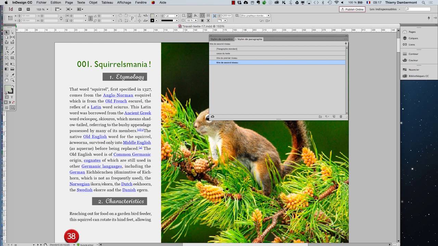Open the 153 % zoom level dropdown
This screenshot has width=438, height=246.
(47, 9)
